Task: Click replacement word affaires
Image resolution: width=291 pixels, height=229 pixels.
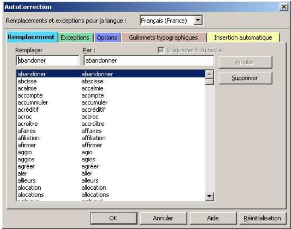Action: (91, 131)
